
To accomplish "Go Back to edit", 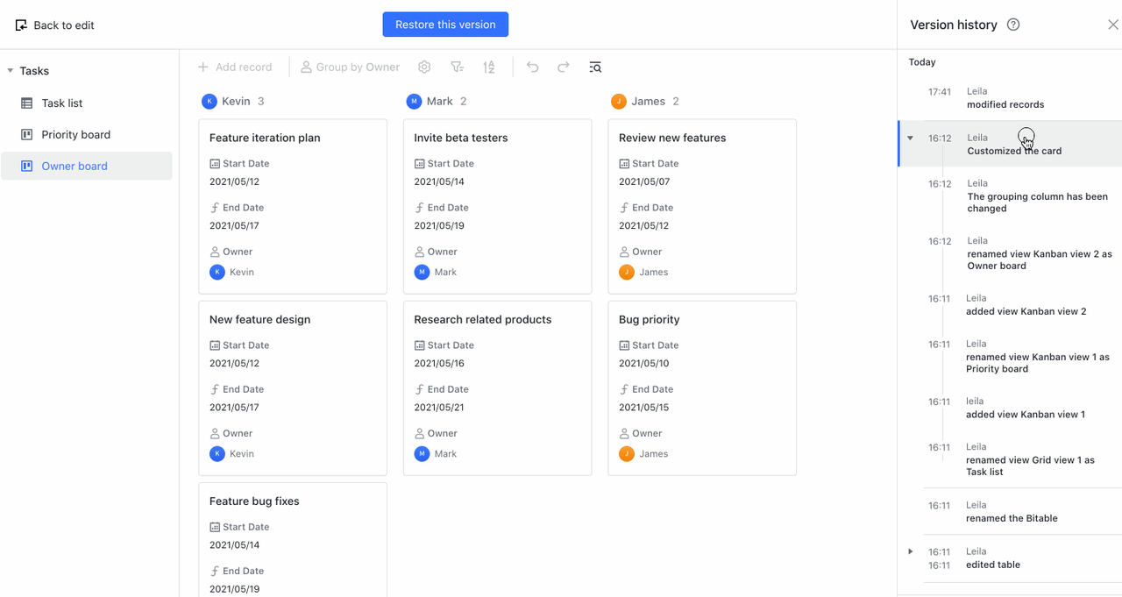I will click(x=54, y=25).
